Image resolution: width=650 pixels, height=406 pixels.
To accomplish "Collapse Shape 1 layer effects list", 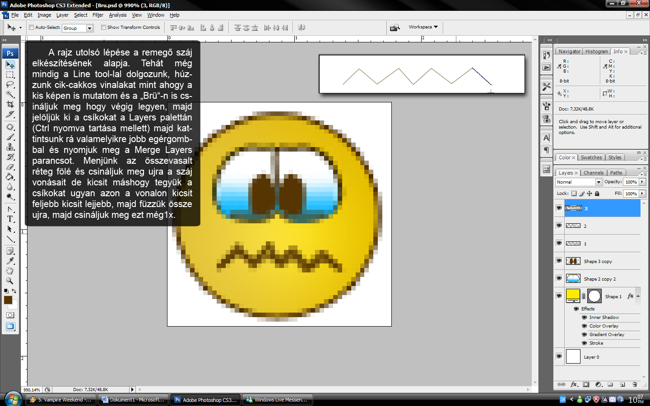I will [x=638, y=296].
